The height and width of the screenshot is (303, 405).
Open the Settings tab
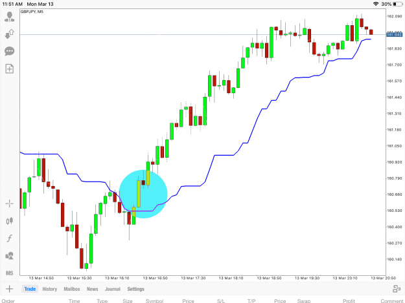pos(135,289)
